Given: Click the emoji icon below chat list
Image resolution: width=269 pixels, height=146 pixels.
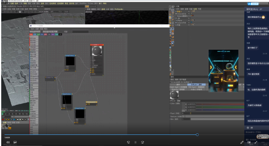Looking at the screenshot, I should (x=248, y=128).
